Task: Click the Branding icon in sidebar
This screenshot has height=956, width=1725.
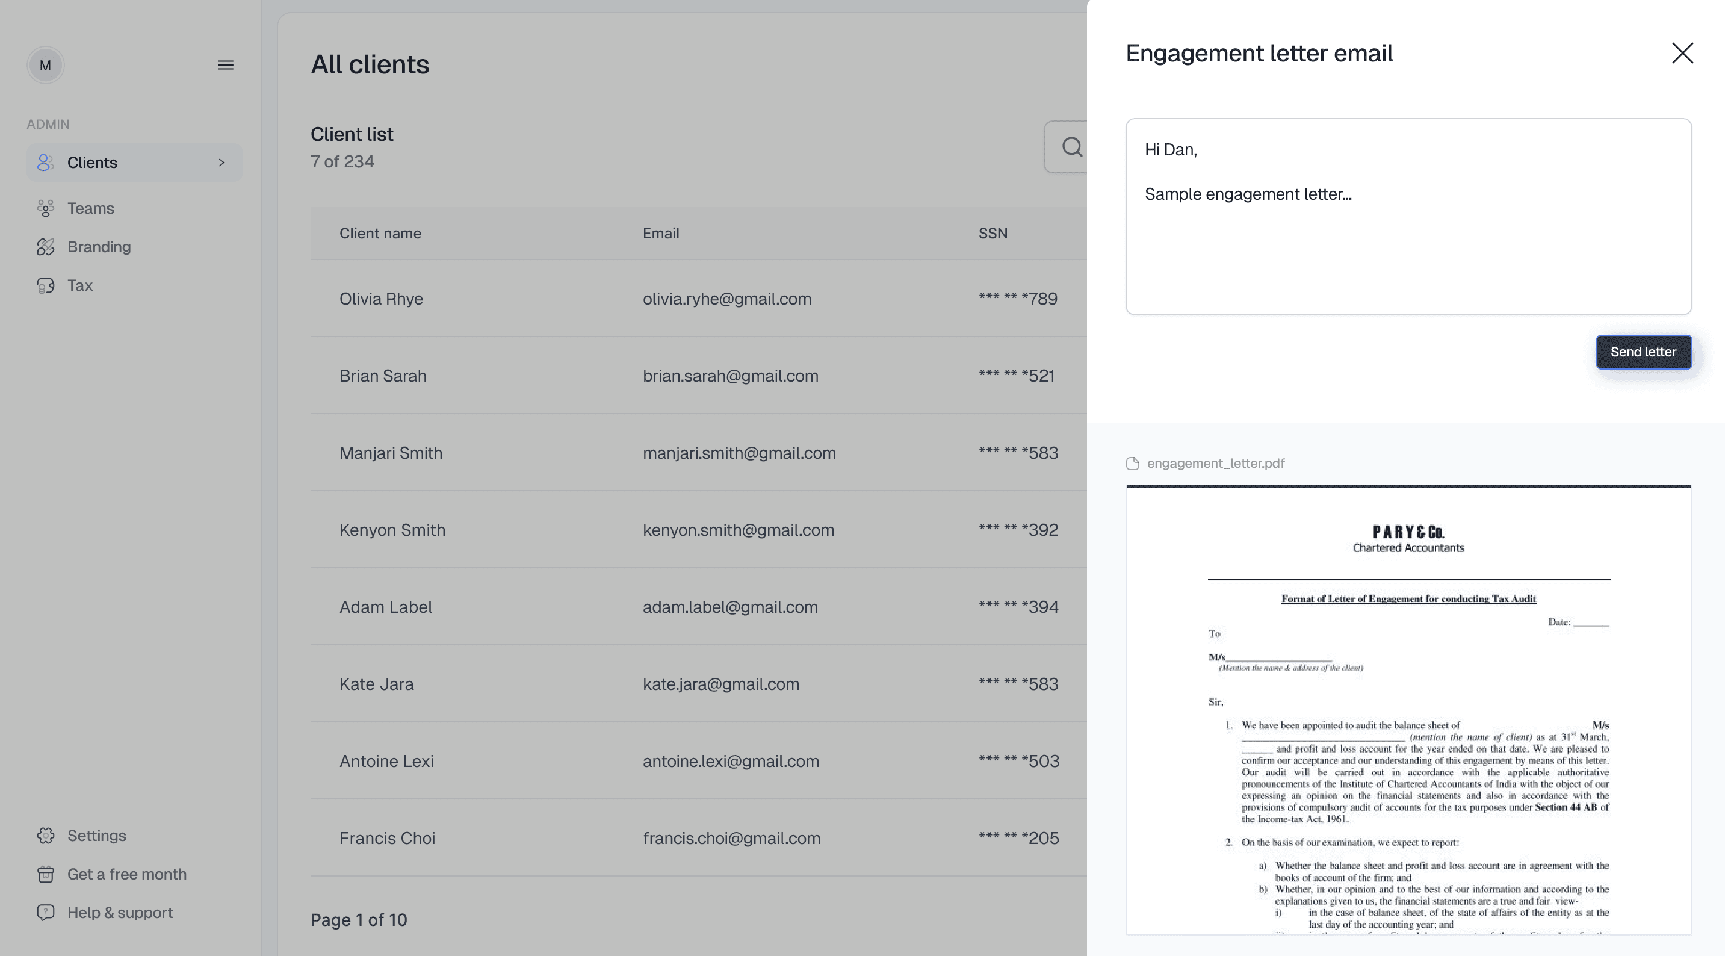Action: click(46, 247)
